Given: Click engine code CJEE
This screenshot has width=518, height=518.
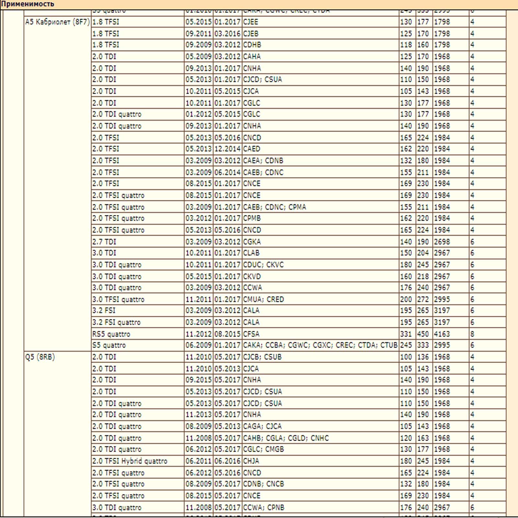Looking at the screenshot, I should pyautogui.click(x=251, y=22).
